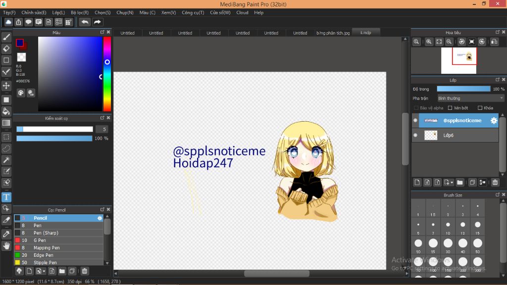
Task: Click the brush opacity 100% slider
Action: point(54,139)
